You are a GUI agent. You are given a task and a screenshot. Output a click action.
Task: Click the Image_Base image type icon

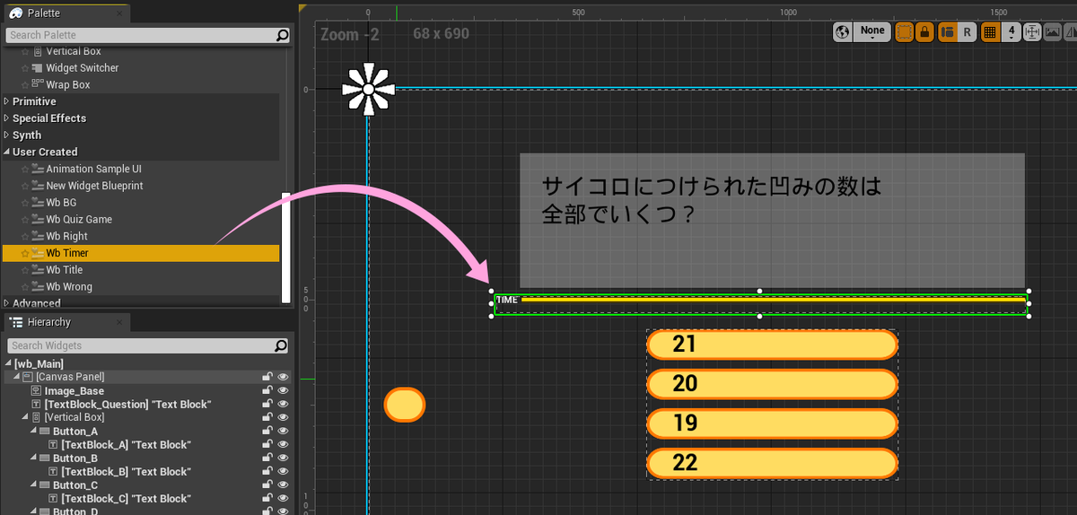(37, 391)
